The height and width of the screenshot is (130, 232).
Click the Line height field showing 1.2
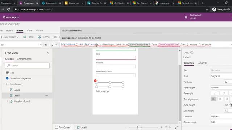tap(228, 110)
